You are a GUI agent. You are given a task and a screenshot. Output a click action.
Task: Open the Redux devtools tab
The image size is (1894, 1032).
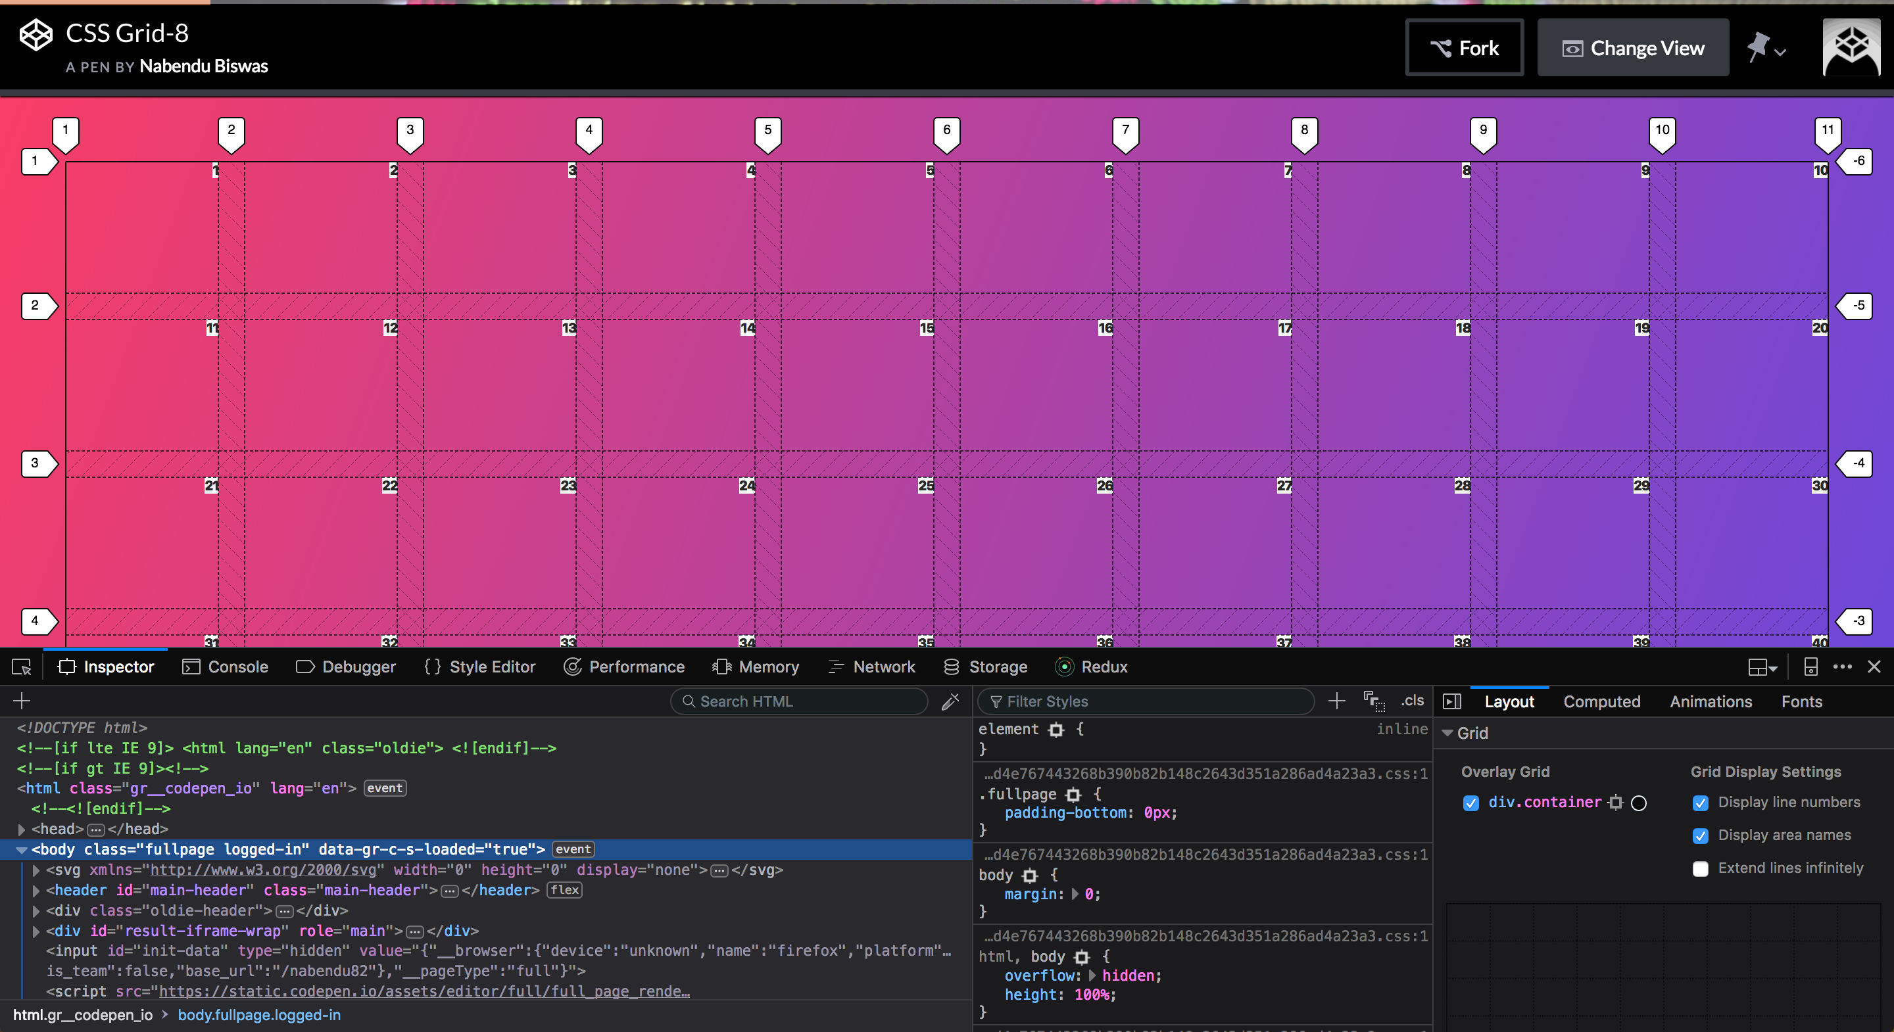(1091, 667)
